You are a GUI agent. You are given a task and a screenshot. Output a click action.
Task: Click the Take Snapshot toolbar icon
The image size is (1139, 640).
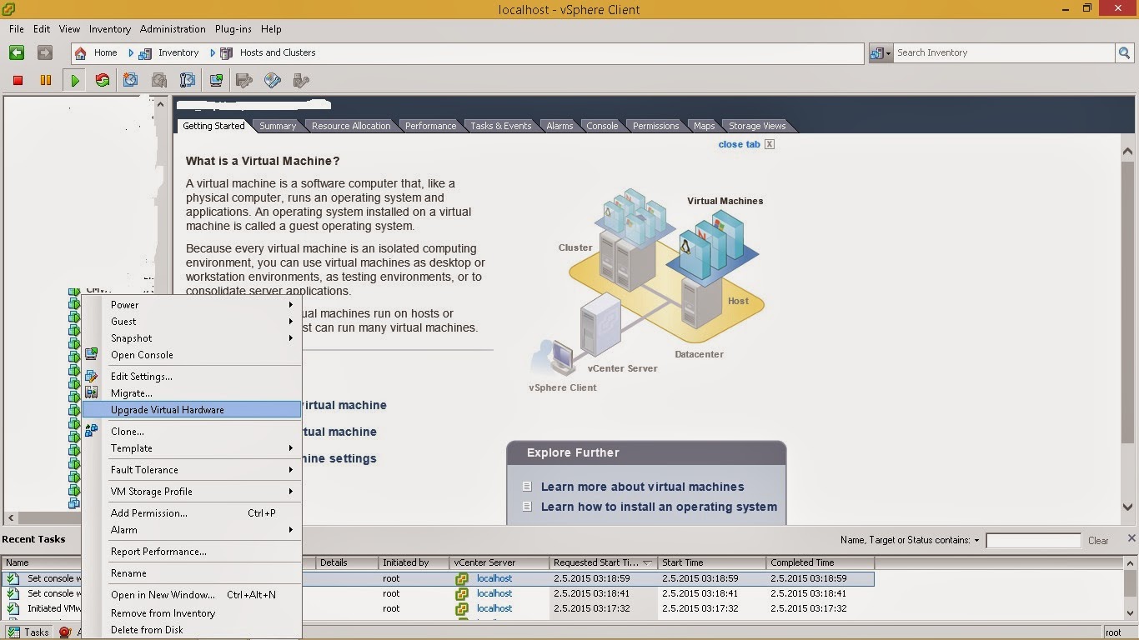pos(131,80)
